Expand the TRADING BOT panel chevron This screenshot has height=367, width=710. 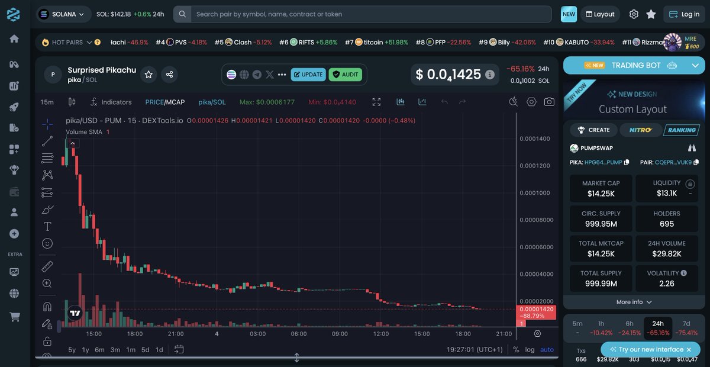coord(695,66)
